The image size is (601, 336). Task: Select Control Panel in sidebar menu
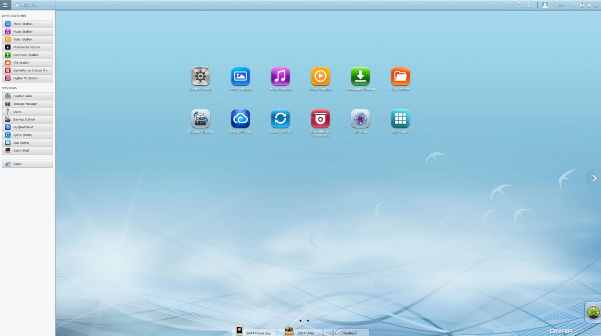27,96
